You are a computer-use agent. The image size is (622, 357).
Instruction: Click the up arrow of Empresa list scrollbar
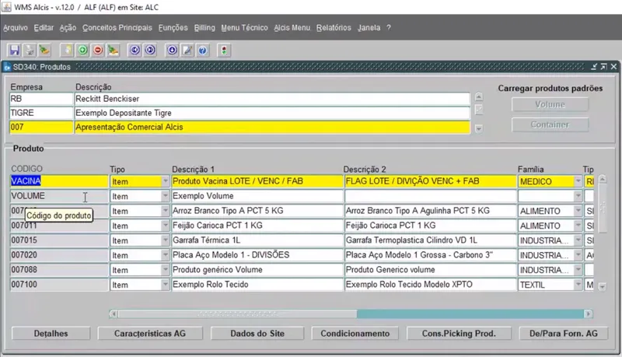479,96
